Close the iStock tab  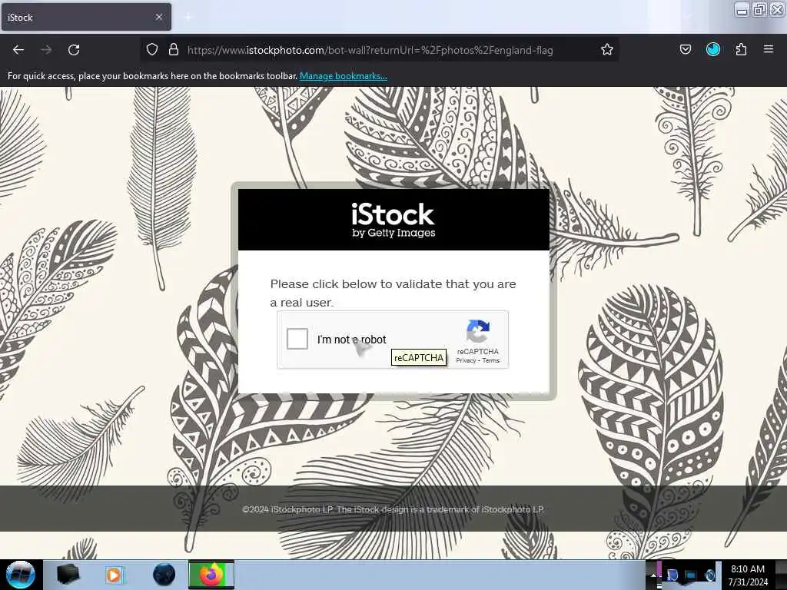tap(159, 18)
